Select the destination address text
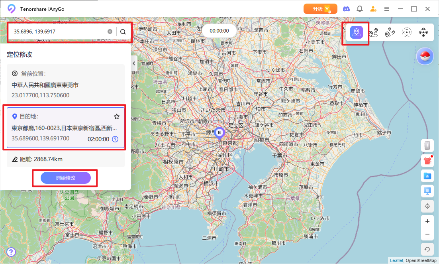The image size is (439, 264). (64, 128)
